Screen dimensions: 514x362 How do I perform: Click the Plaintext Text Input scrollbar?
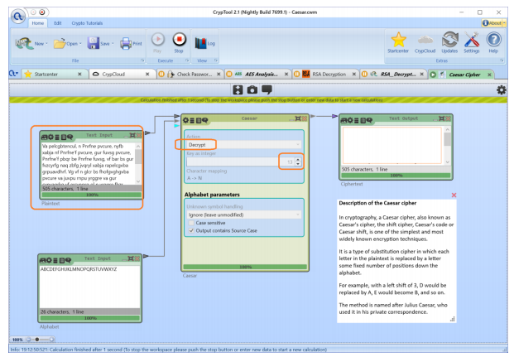(x=138, y=164)
